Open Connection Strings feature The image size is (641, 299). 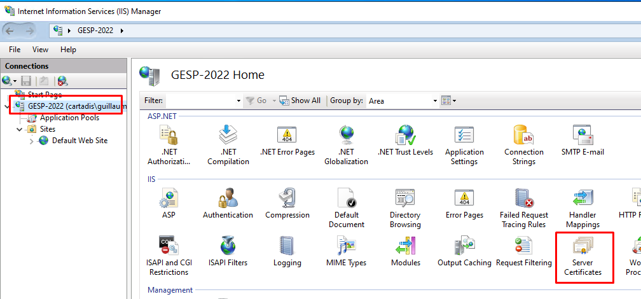point(524,145)
